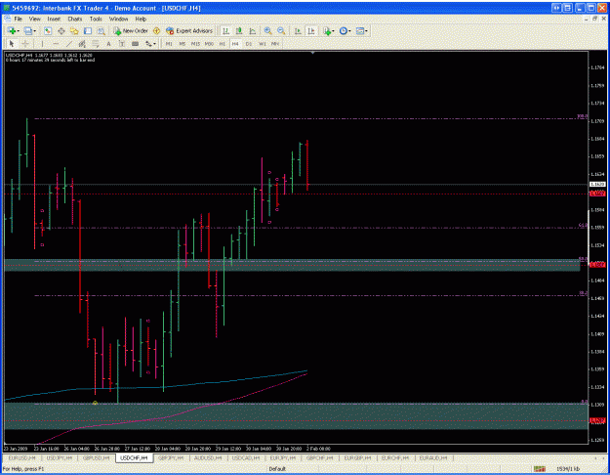Launch MetaEditor with the yellow diamond icon
The width and height of the screenshot is (610, 475).
156,30
